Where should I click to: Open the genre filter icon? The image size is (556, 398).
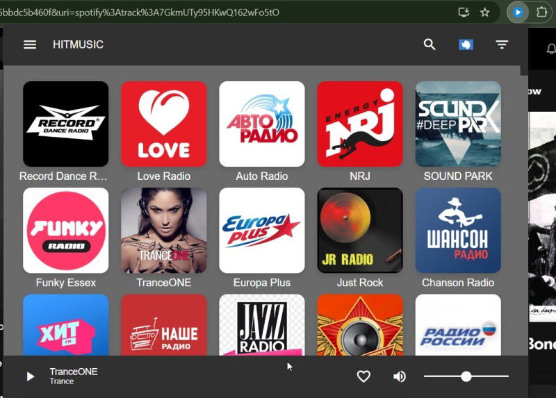[502, 44]
